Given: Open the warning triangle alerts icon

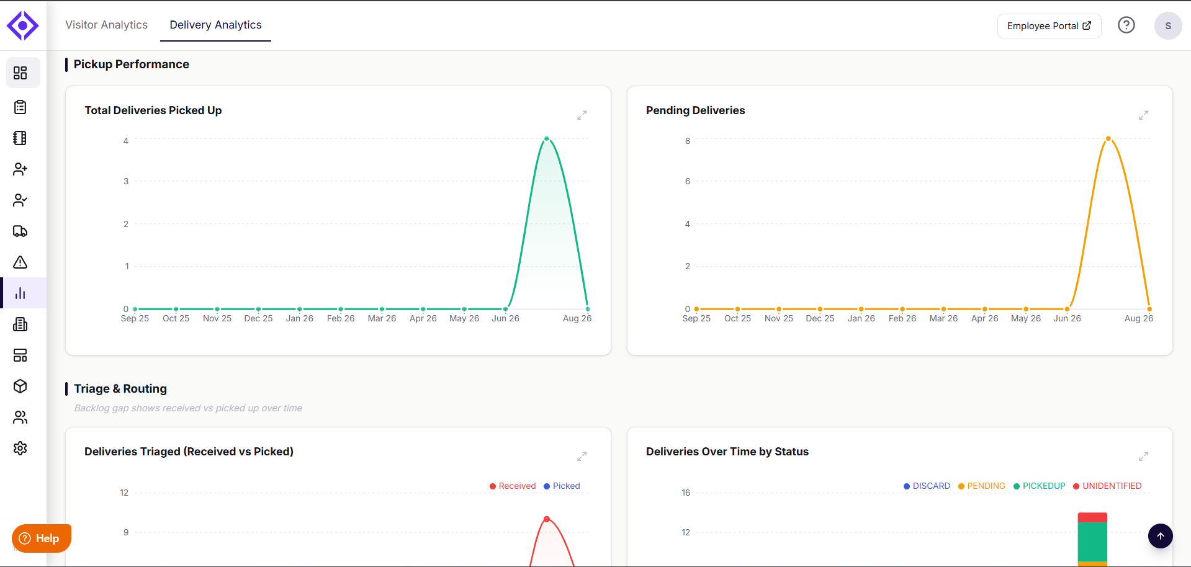Looking at the screenshot, I should [20, 262].
